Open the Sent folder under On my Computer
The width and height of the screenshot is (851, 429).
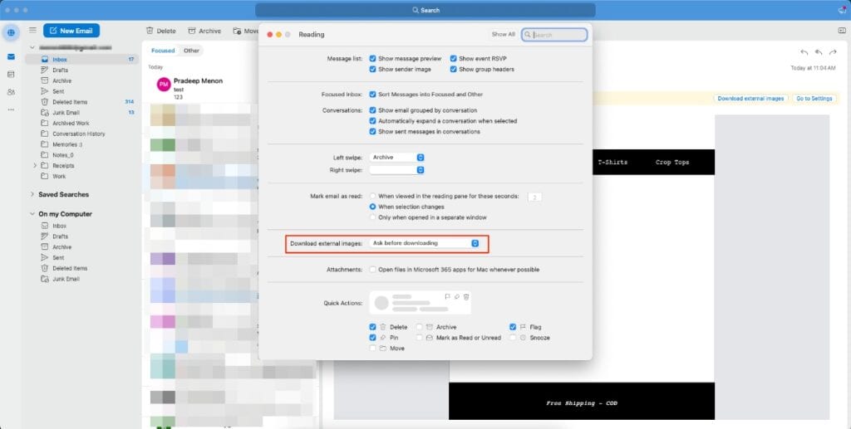click(x=82, y=258)
